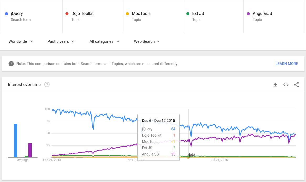Viewport: 306px width, 182px height.
Task: Click the yellow MooTools color dot
Action: point(127,14)
